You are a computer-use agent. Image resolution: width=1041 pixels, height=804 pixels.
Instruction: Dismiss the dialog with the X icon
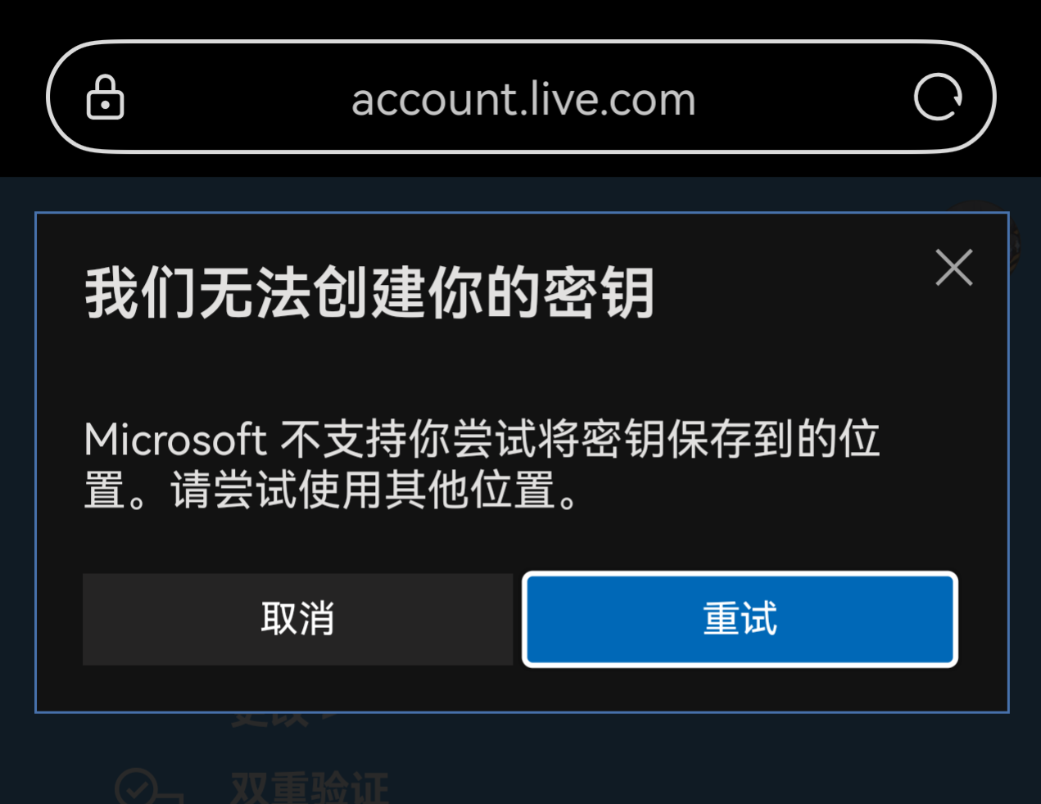[954, 268]
